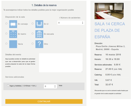The image size is (134, 106).
Task: Click the address 'Plaza Emilio Jimenez Millas 2,'
Action: point(110,46)
